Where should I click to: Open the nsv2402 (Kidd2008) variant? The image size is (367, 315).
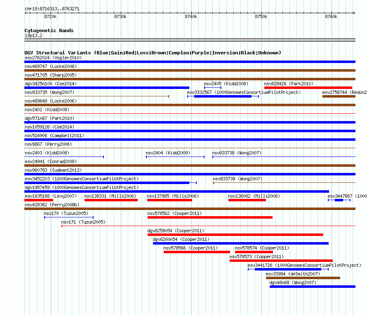point(190,114)
